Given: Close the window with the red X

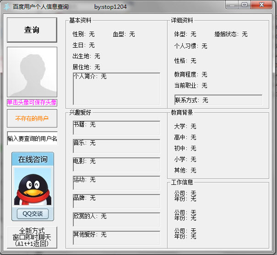Looking at the screenshot, I should coord(261,5).
